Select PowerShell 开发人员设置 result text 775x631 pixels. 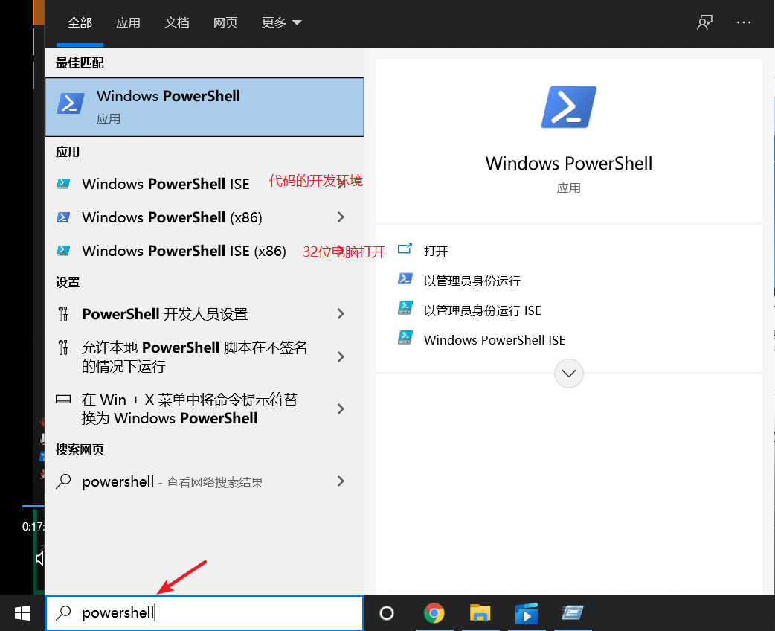click(165, 314)
